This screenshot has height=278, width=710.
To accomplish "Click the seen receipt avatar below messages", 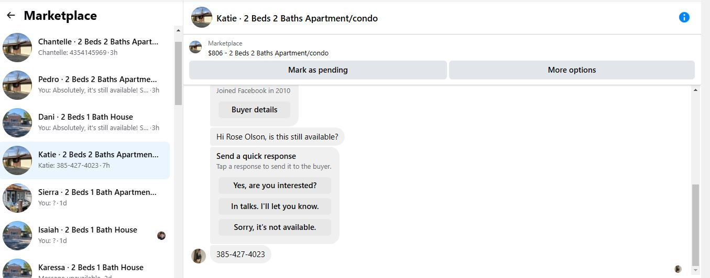I will tap(678, 269).
